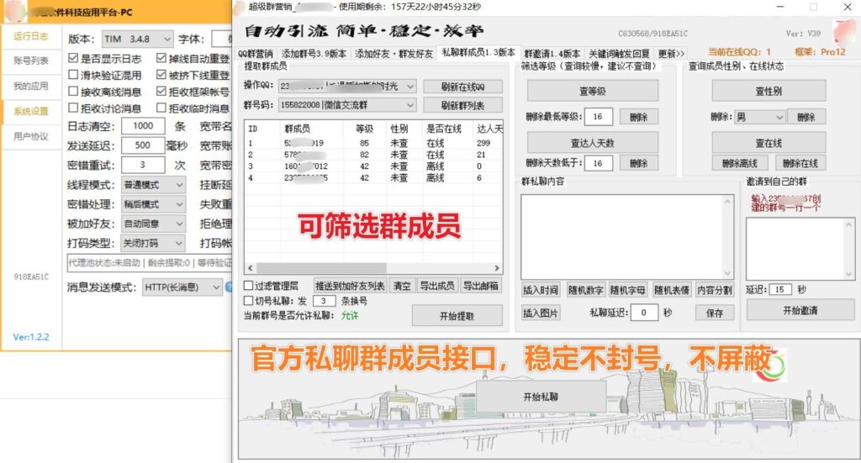The width and height of the screenshot is (861, 463).
Task: Click 推送到加好友列表 button
Action: click(350, 286)
